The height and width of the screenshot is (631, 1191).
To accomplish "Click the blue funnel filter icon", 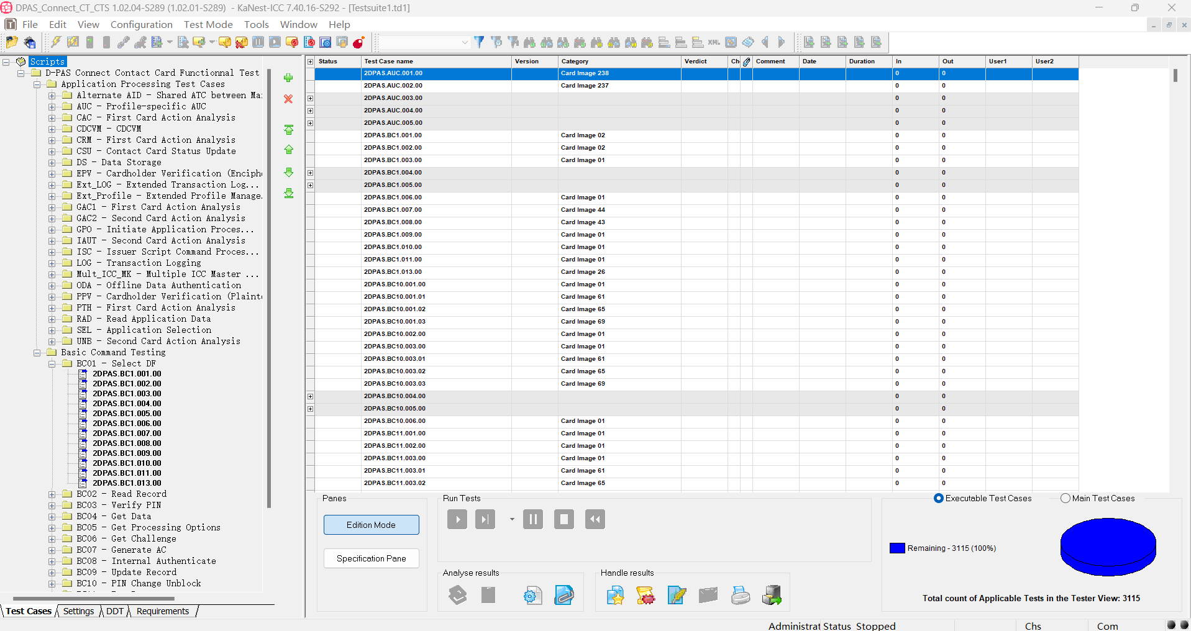I will pyautogui.click(x=479, y=42).
